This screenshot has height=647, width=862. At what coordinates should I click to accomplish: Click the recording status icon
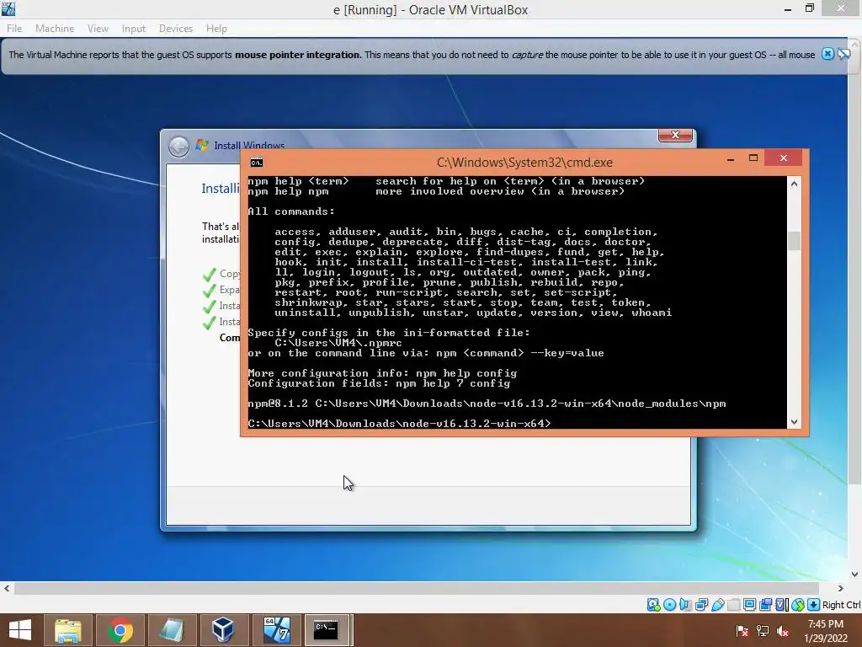coord(765,605)
